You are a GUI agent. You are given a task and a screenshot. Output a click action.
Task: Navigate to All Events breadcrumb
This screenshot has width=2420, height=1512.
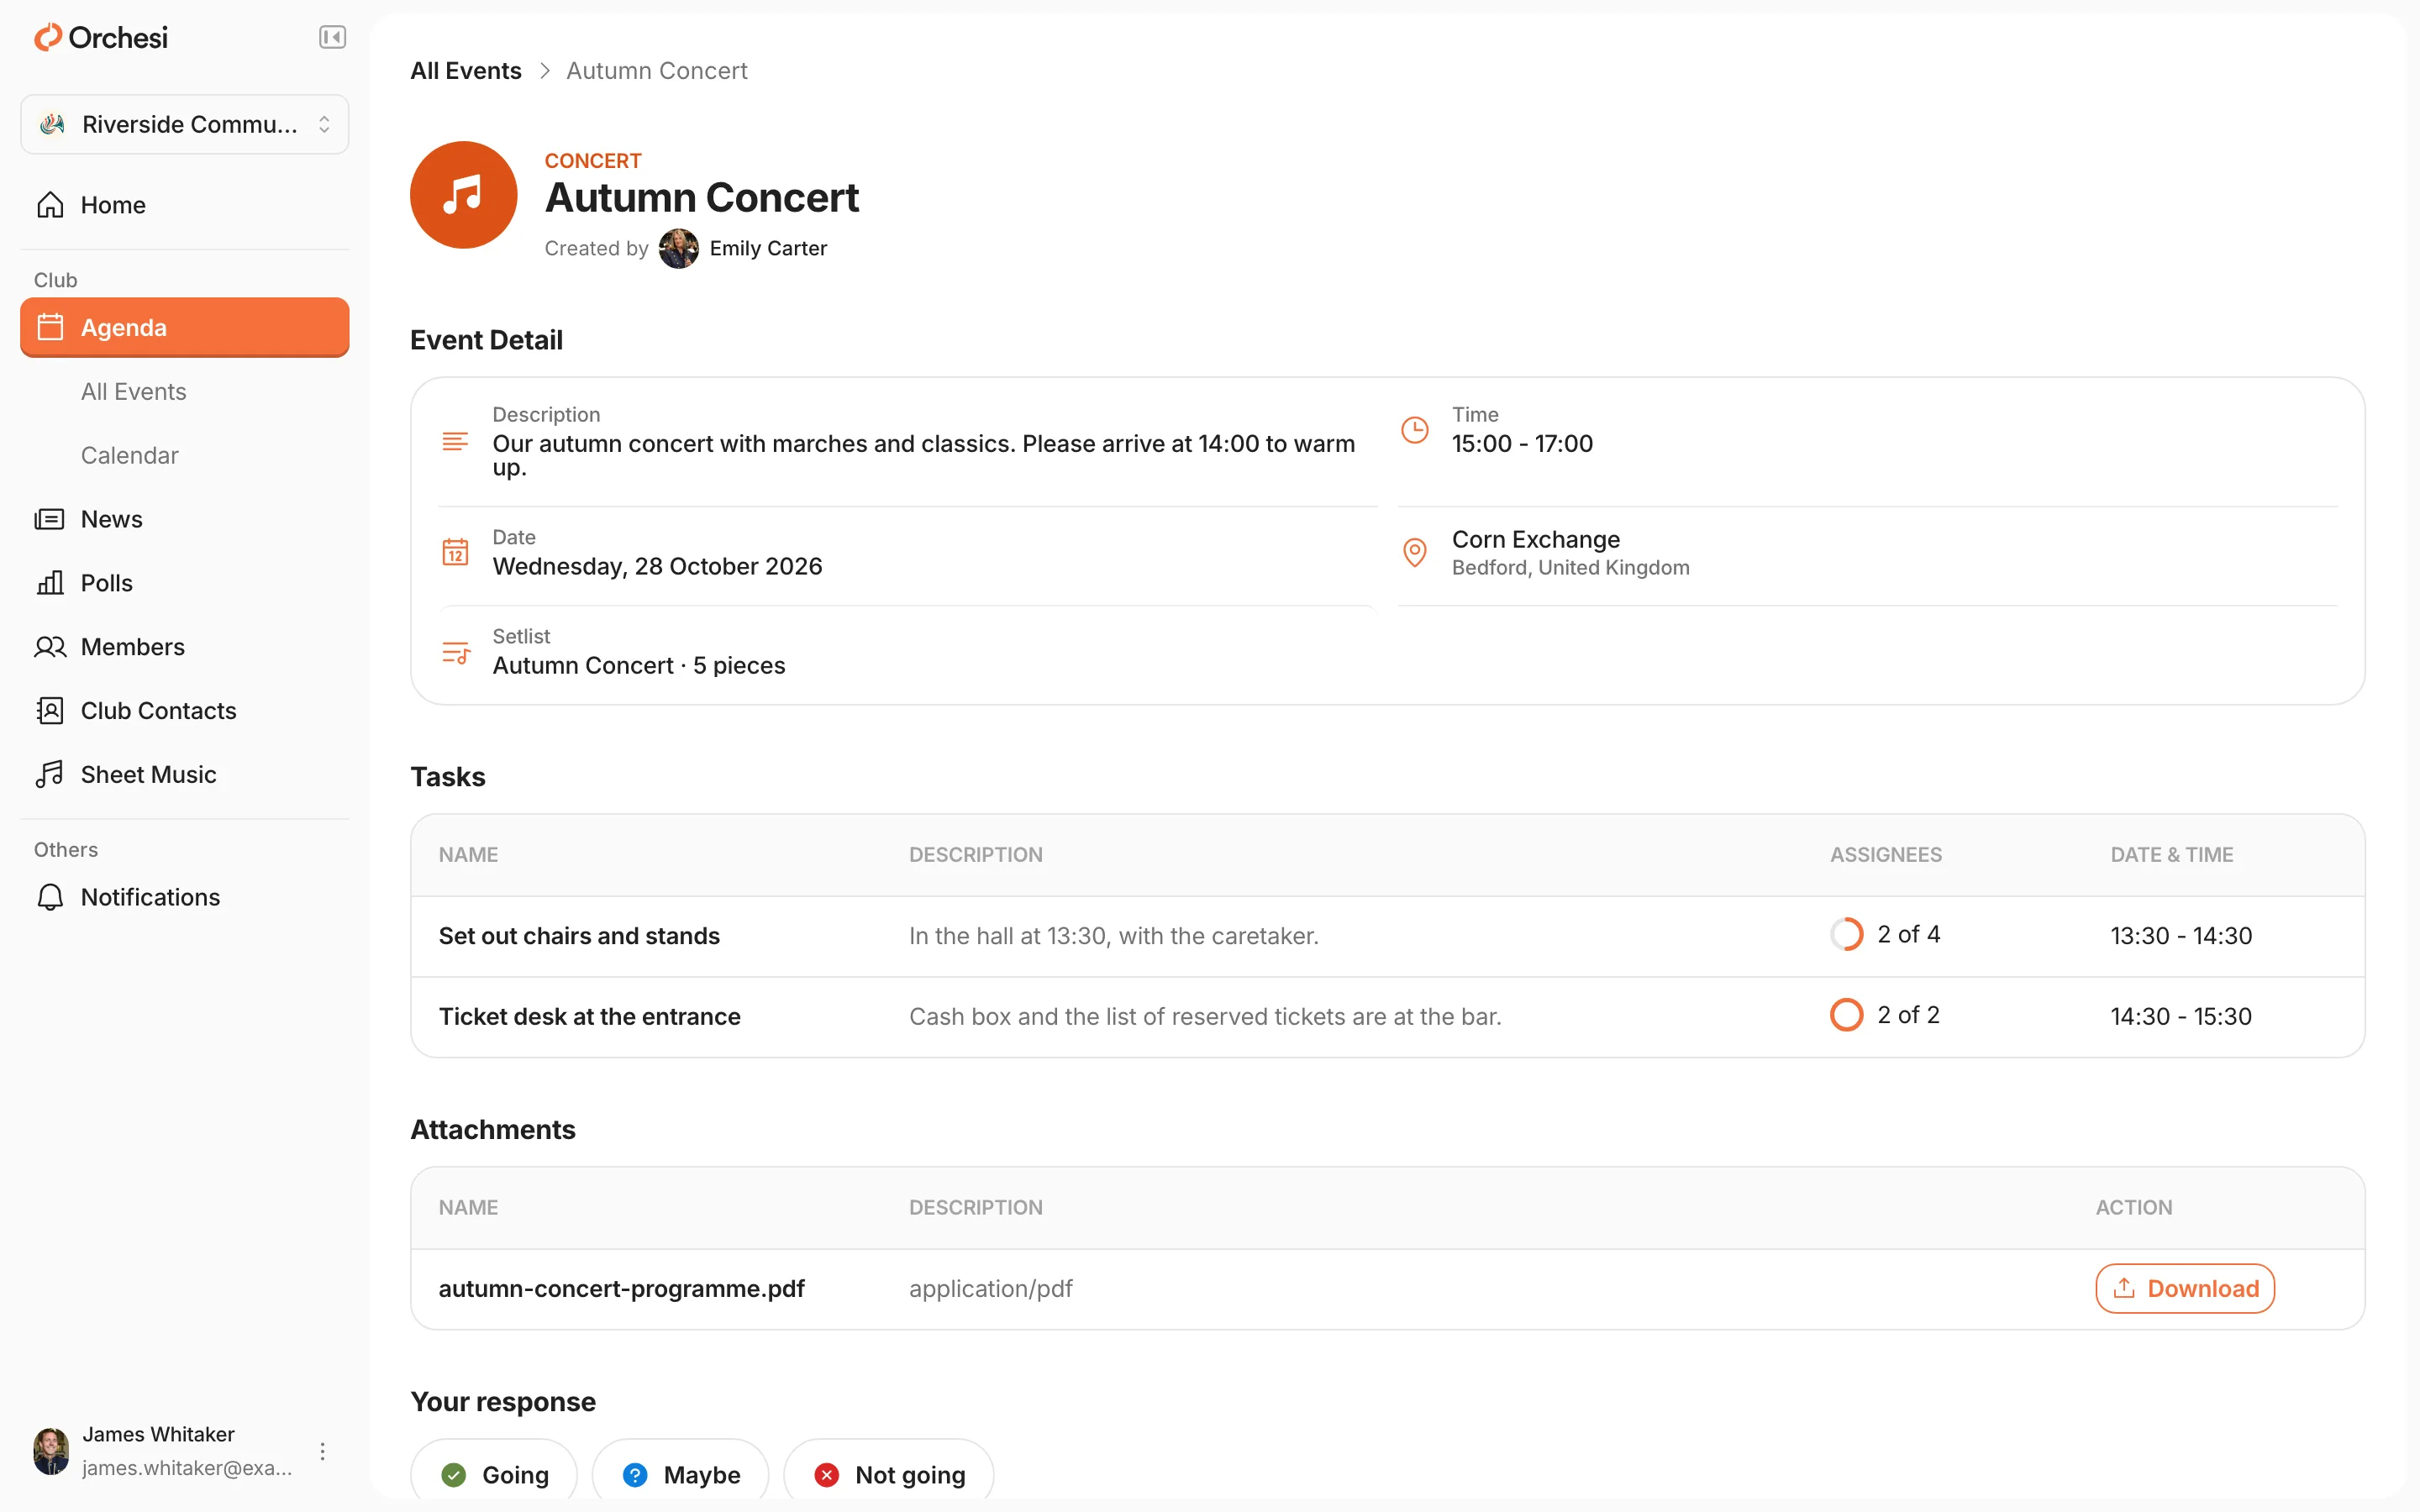[x=466, y=71]
